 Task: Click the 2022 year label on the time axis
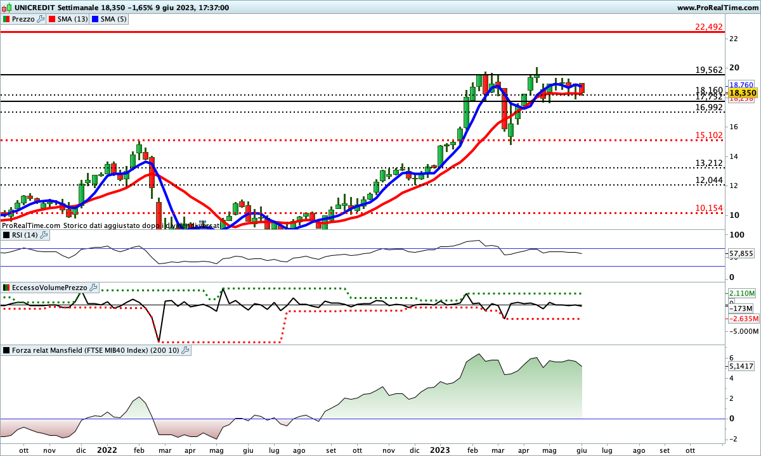pyautogui.click(x=106, y=450)
